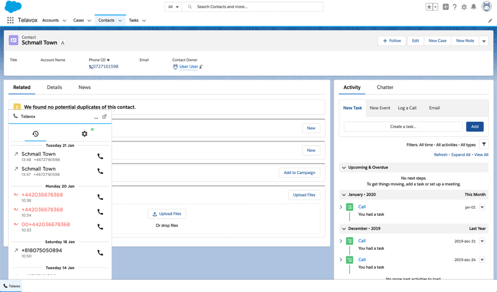The height and width of the screenshot is (292, 497).
Task: Click the Call task icon dated 2019-dec-31
Action: pos(350,241)
